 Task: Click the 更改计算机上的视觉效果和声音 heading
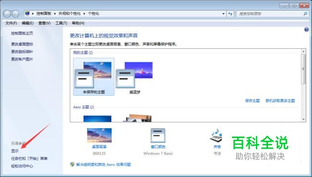104,36
